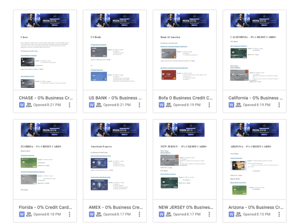The width and height of the screenshot is (298, 224).
Task: Click the shared people icon on NEW JERSEY card
Action: tap(168, 214)
